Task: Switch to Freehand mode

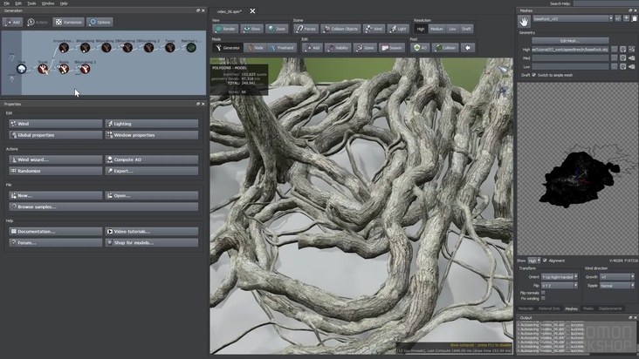Action: click(285, 48)
